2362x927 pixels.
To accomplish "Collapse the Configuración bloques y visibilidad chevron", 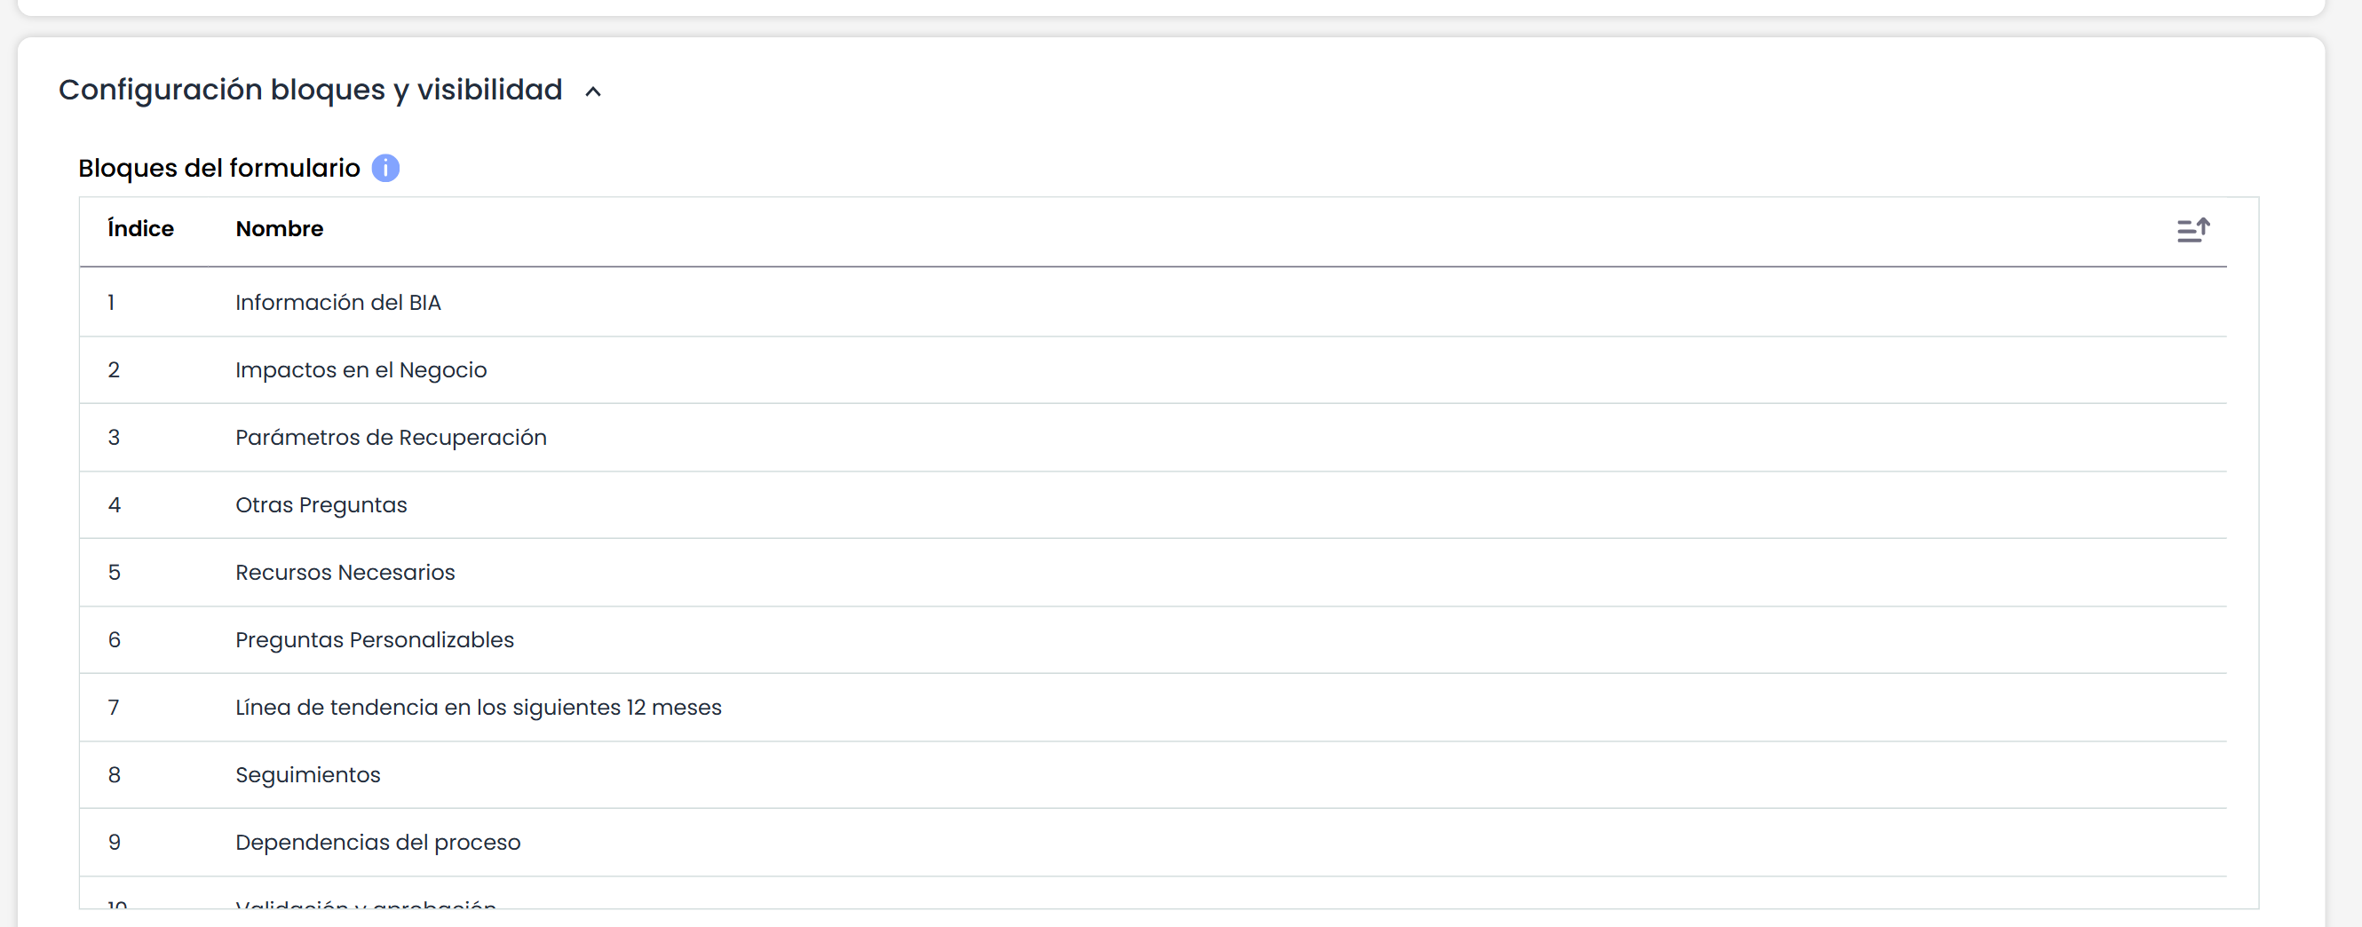I will 593,91.
